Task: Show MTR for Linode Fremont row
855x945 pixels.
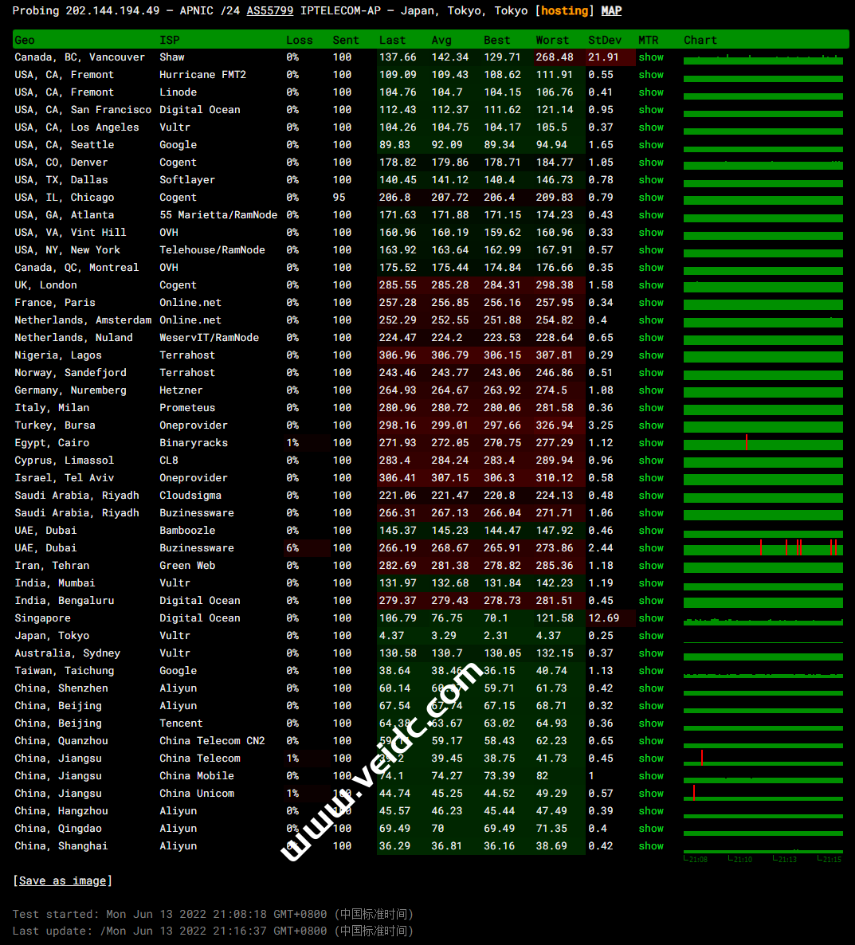Action: point(651,92)
